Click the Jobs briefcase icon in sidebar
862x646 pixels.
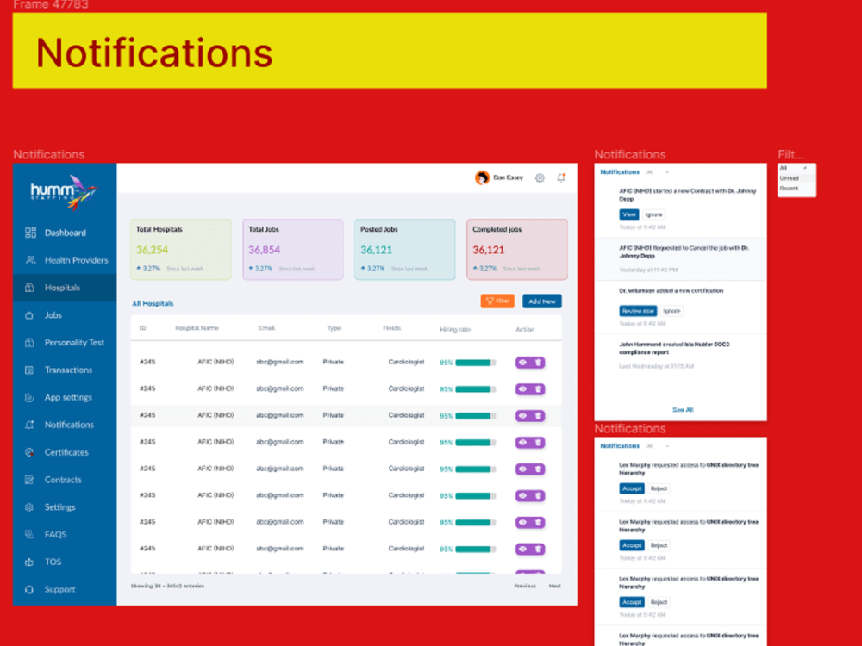coord(29,315)
